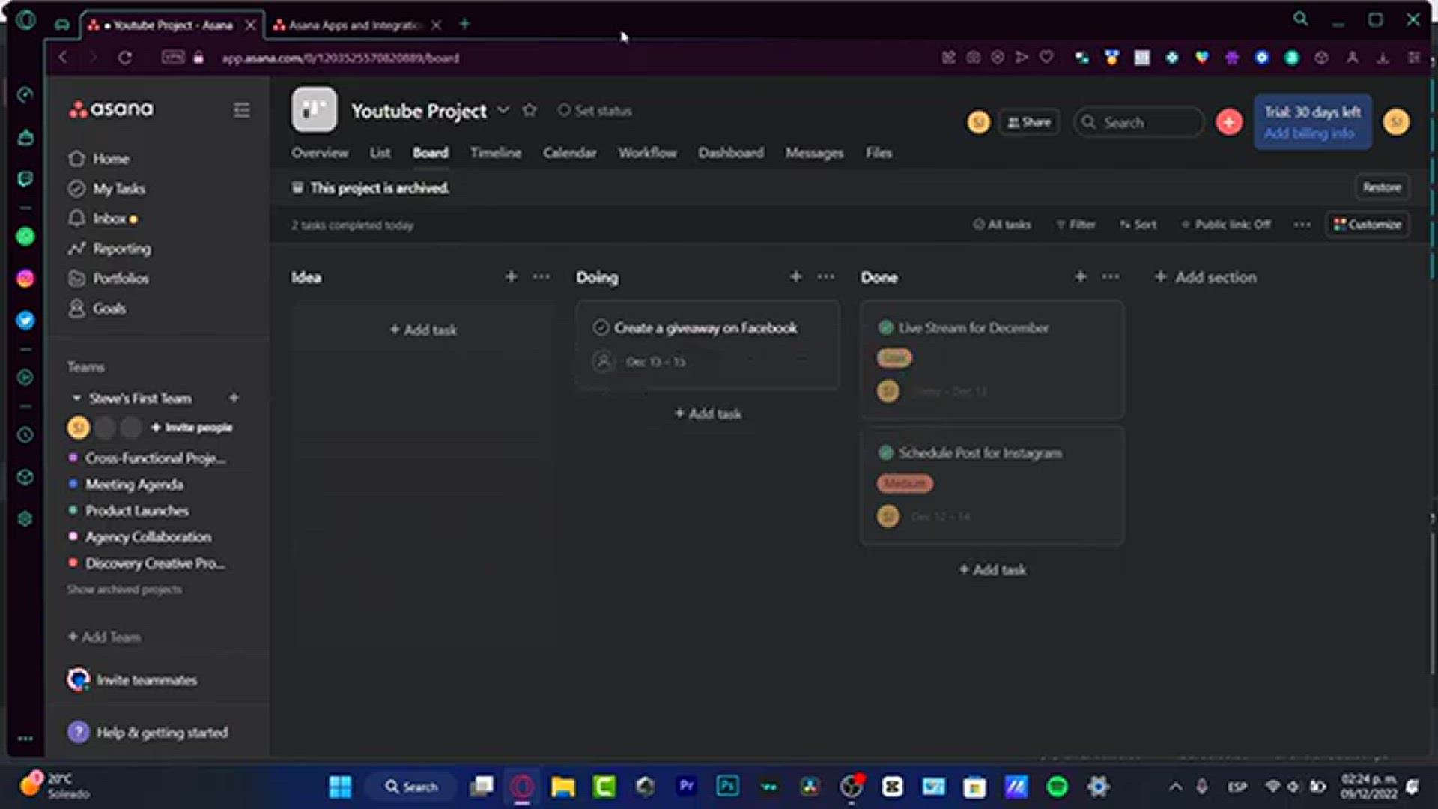Open Cross-Functional Project in sidebar
The height and width of the screenshot is (809, 1438).
(155, 458)
